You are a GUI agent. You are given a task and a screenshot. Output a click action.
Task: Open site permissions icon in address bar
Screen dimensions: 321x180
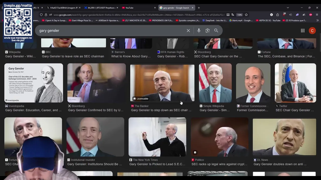(x=50, y=15)
